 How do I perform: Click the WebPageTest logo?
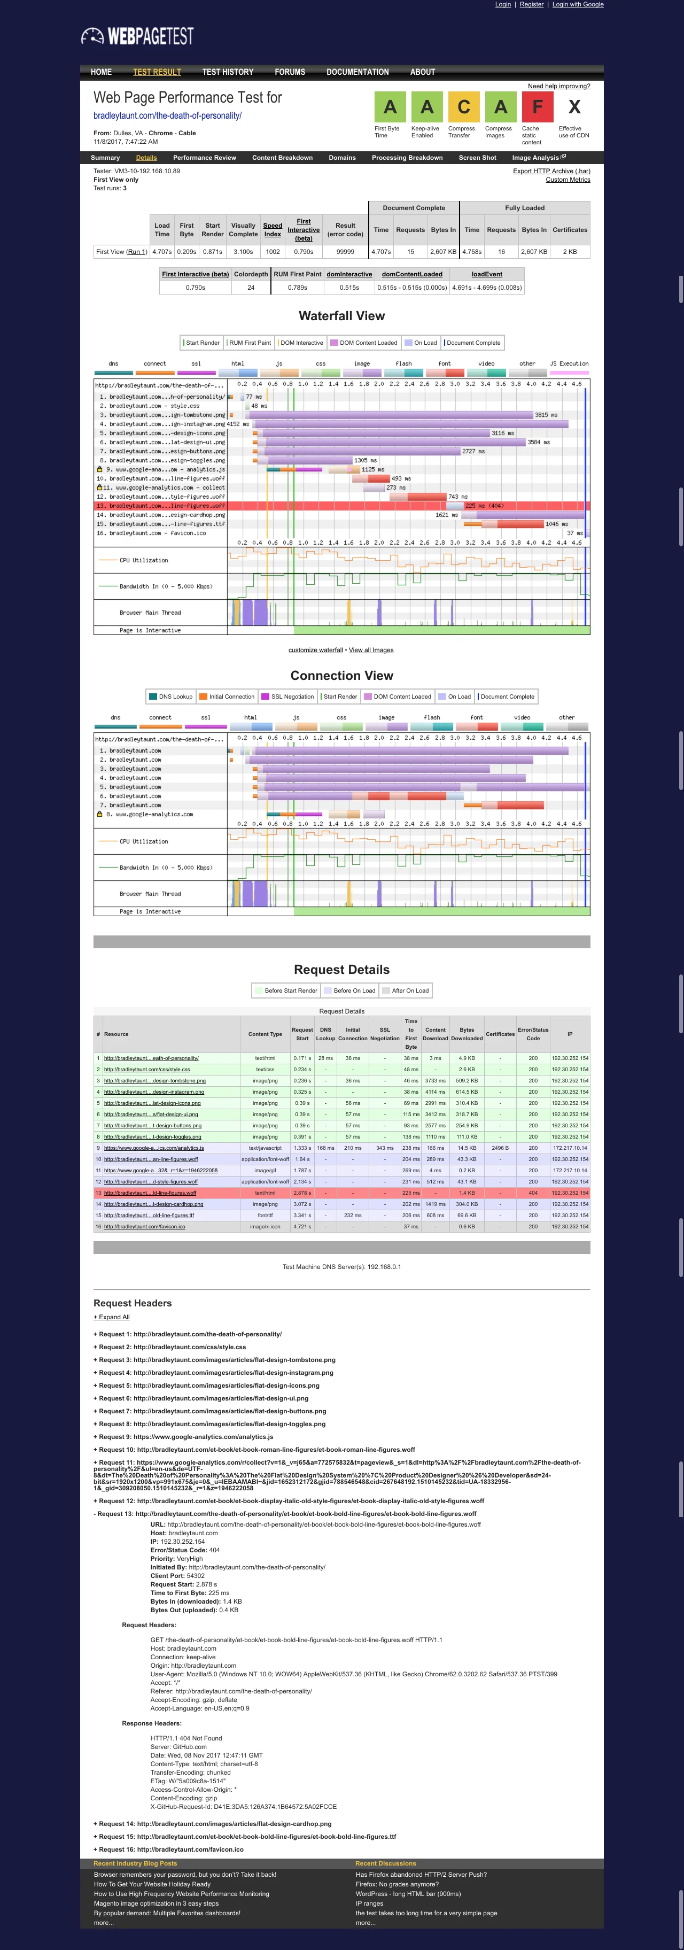(137, 36)
